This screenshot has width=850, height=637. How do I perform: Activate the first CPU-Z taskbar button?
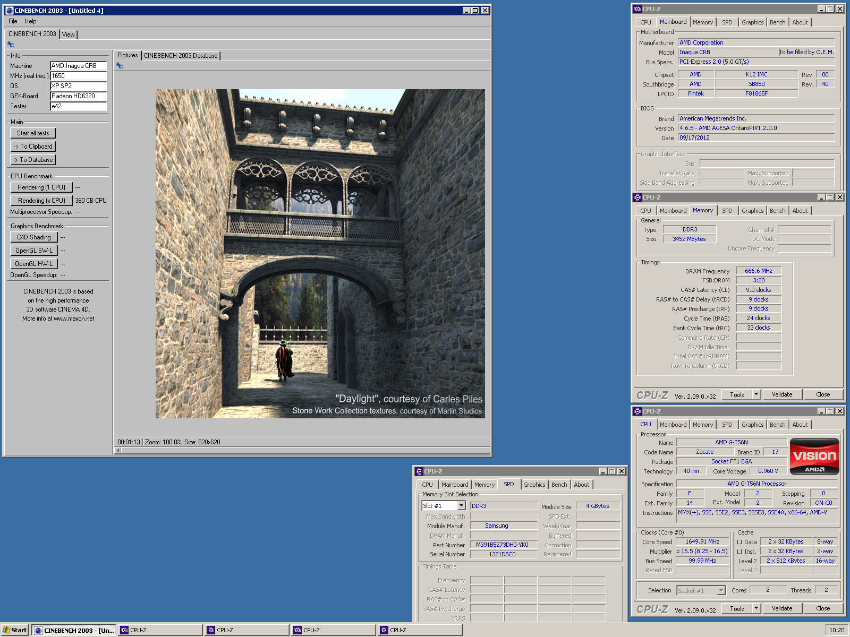click(x=161, y=630)
